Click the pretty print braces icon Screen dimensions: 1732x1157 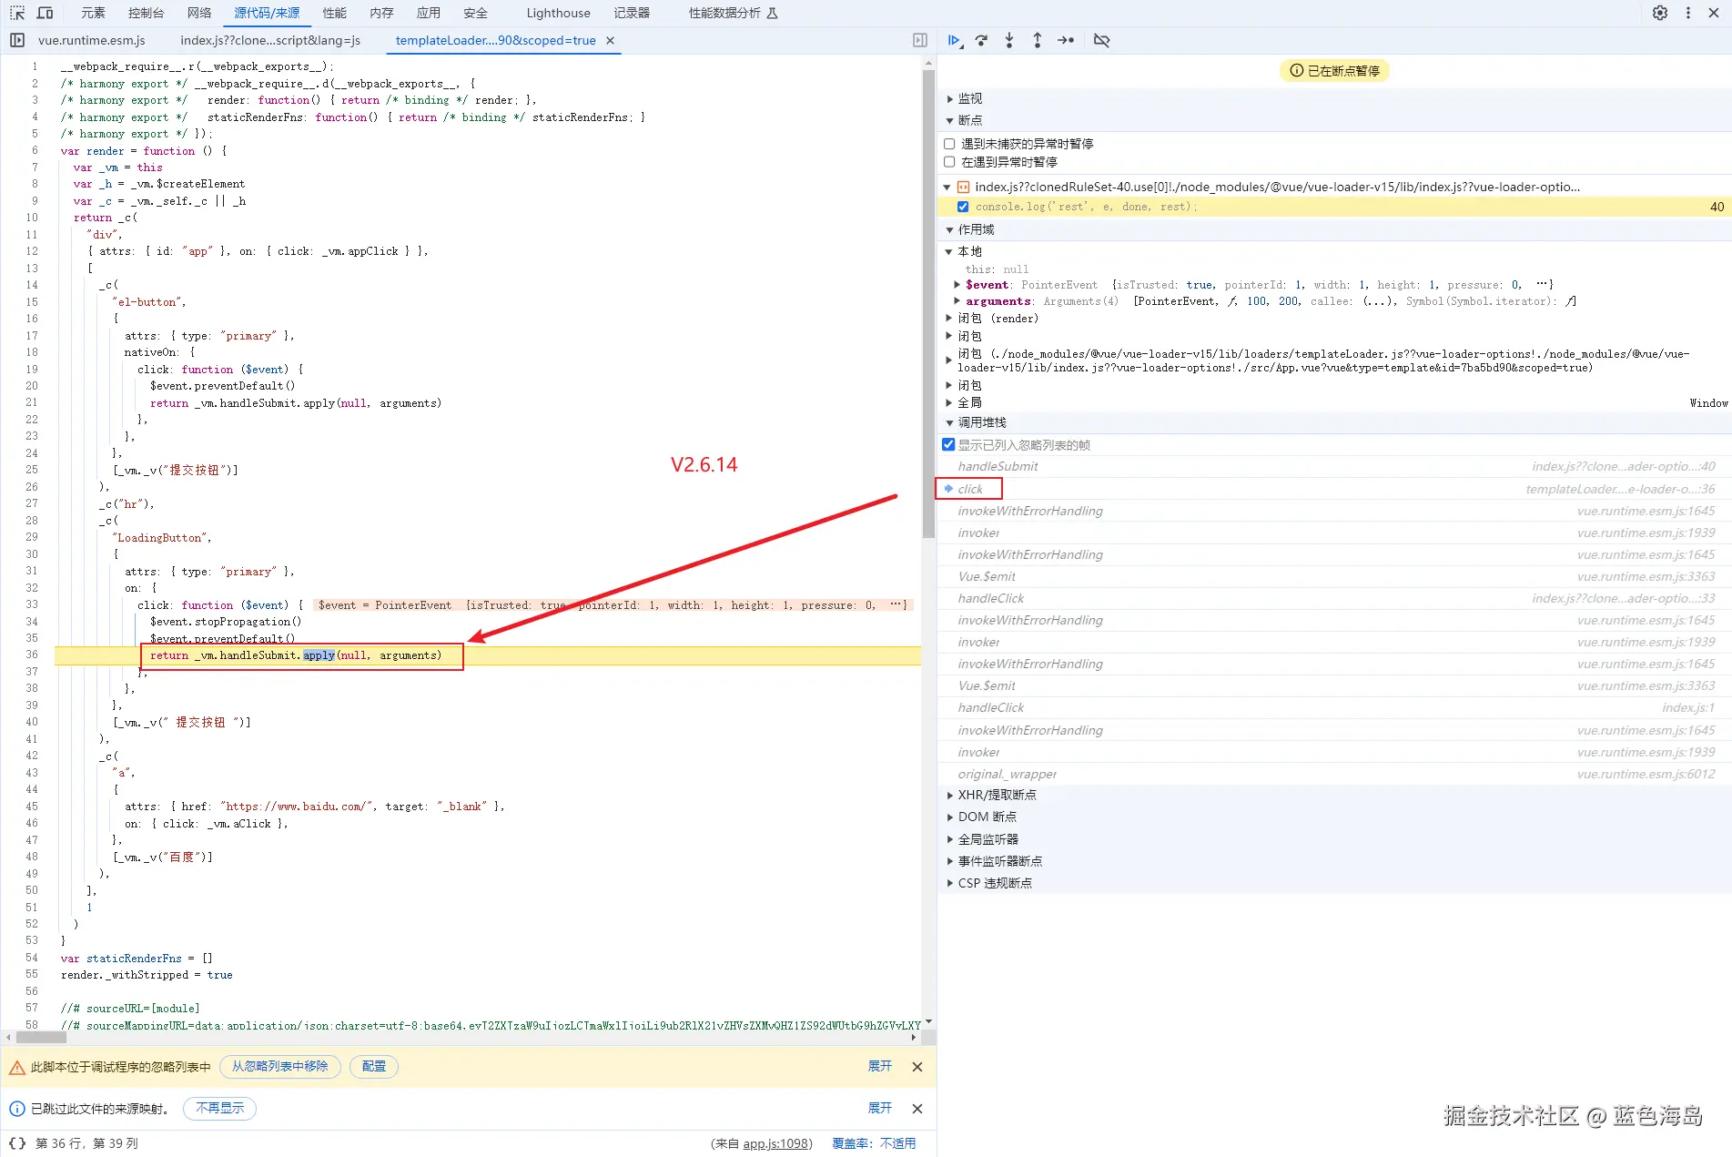coord(17,1143)
